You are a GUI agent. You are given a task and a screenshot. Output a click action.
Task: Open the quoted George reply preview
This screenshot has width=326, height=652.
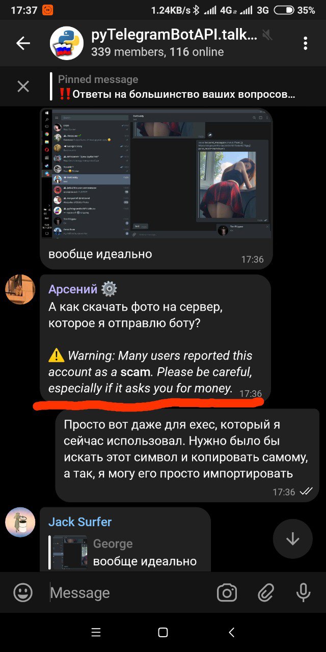125,553
